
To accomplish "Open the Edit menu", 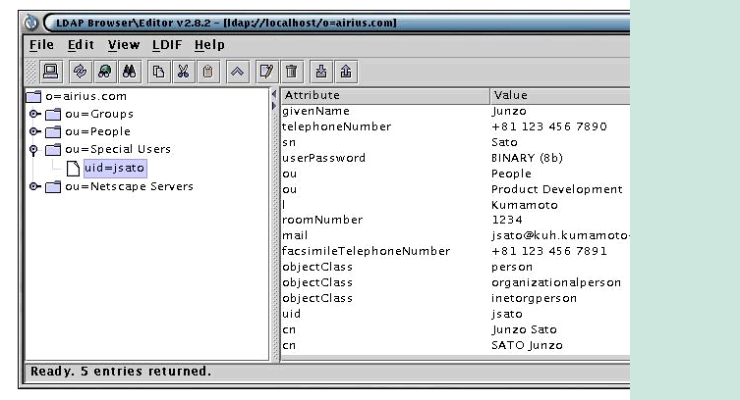I will (x=81, y=45).
